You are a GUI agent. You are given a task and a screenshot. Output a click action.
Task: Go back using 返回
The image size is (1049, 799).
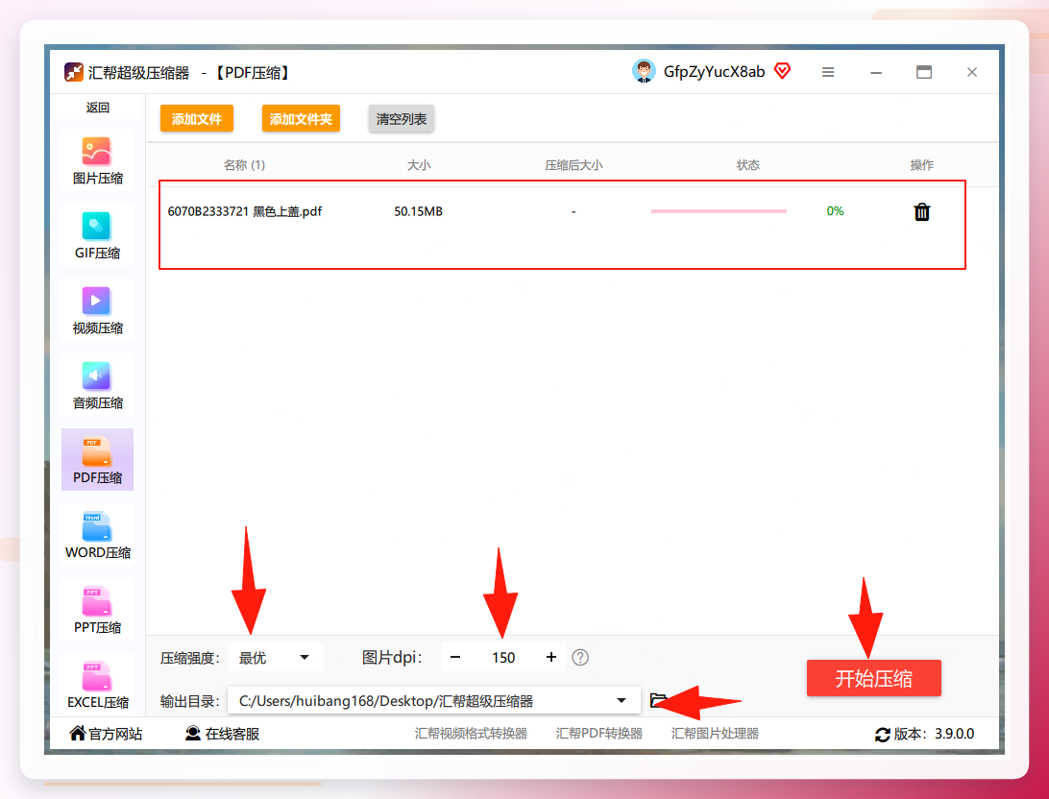[98, 108]
